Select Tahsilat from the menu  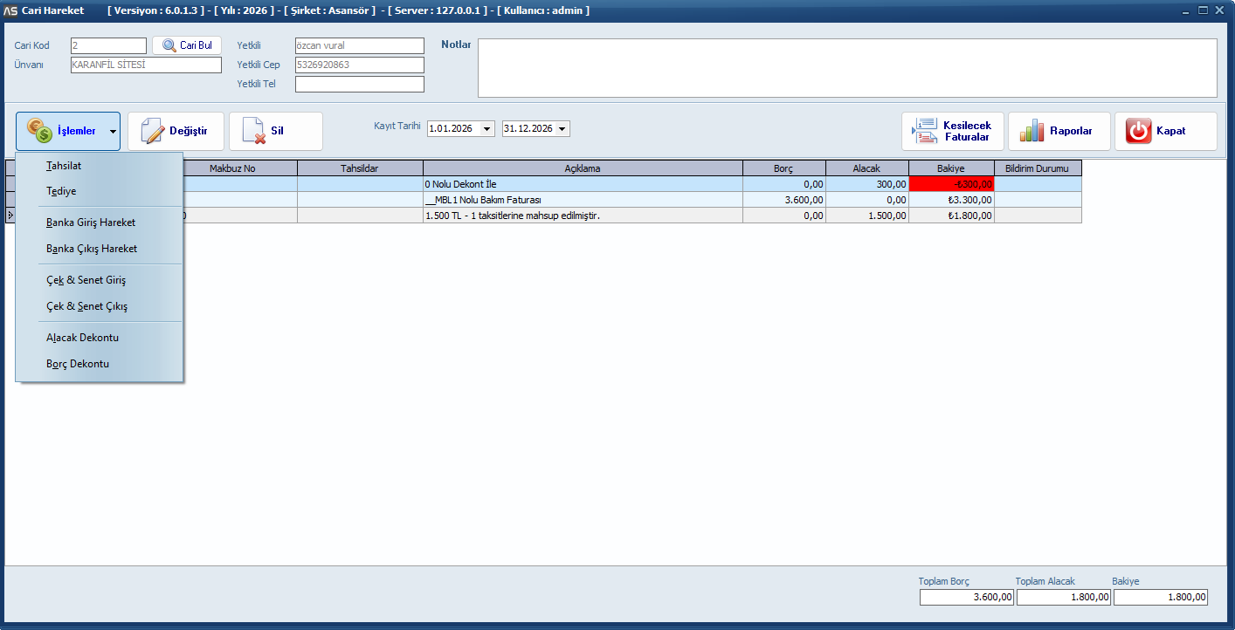pyautogui.click(x=64, y=165)
